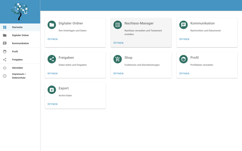The image size is (242, 151).
Task: Click the Freigaben share icon in card
Action: coord(52,59)
